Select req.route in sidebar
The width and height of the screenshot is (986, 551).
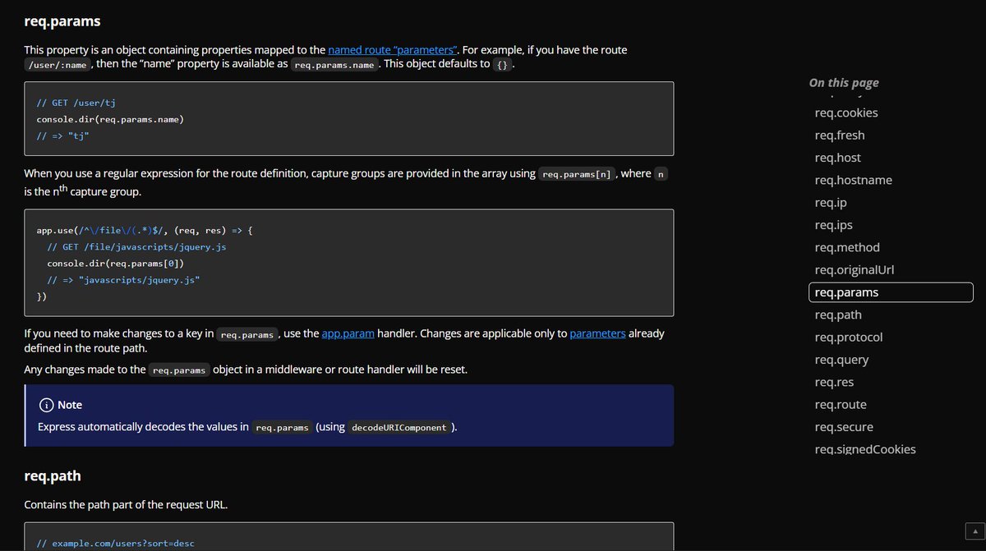coord(841,405)
